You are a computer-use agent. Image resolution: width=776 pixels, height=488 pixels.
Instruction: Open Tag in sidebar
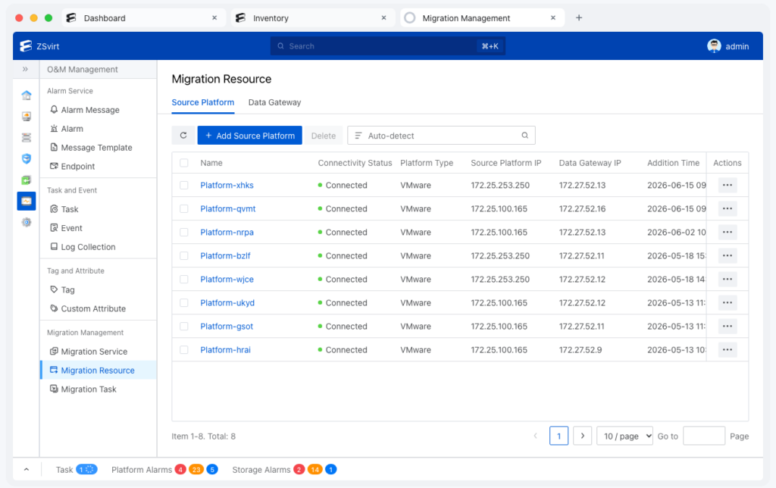[62, 290]
